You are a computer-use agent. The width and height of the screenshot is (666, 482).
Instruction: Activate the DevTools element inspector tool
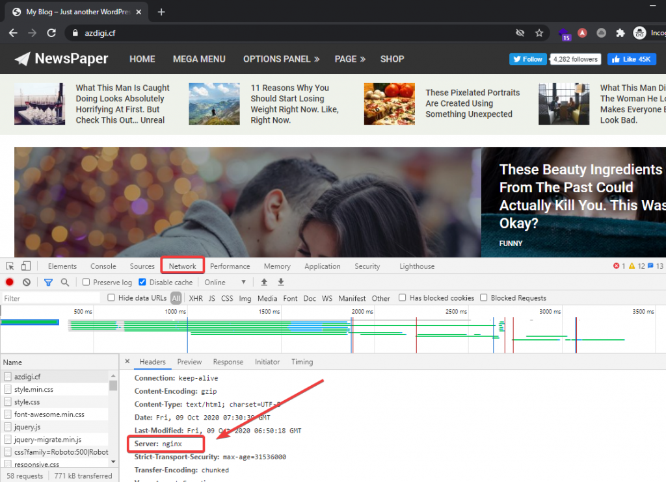10,266
